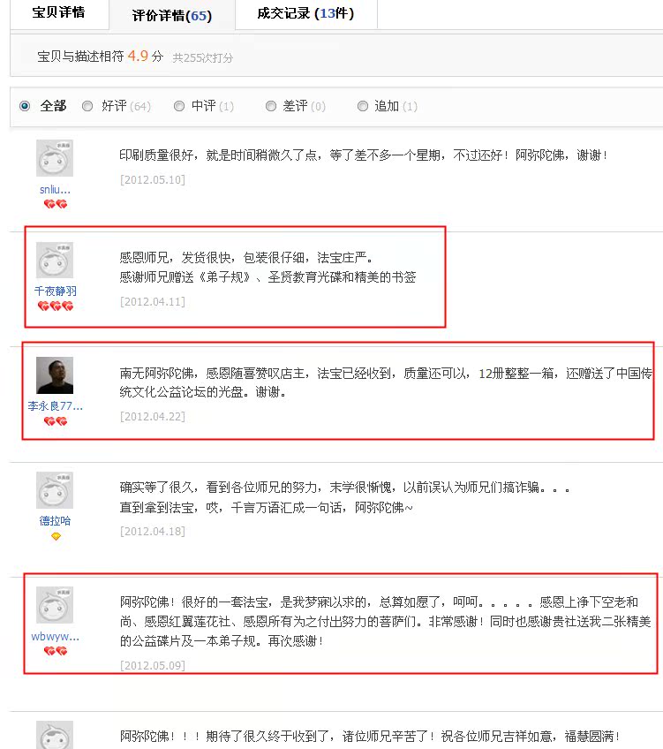Click 德拉哈 yellow diamond credit icon
663x749 pixels.
(56, 536)
